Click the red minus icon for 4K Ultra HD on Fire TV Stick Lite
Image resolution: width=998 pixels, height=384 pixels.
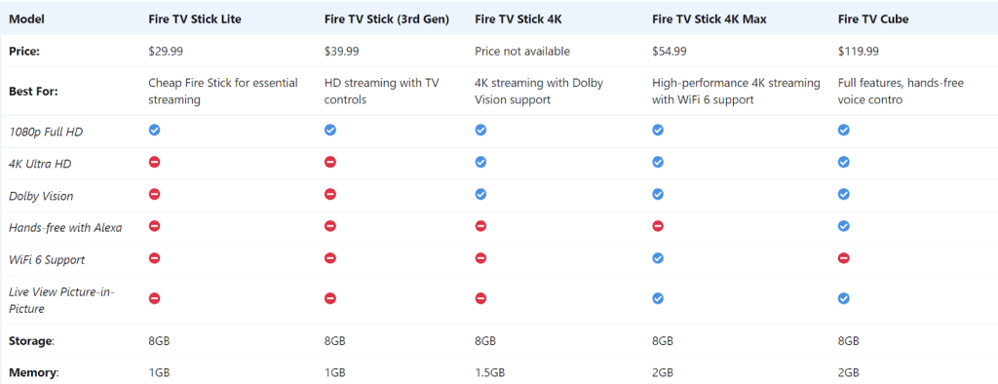click(x=154, y=163)
